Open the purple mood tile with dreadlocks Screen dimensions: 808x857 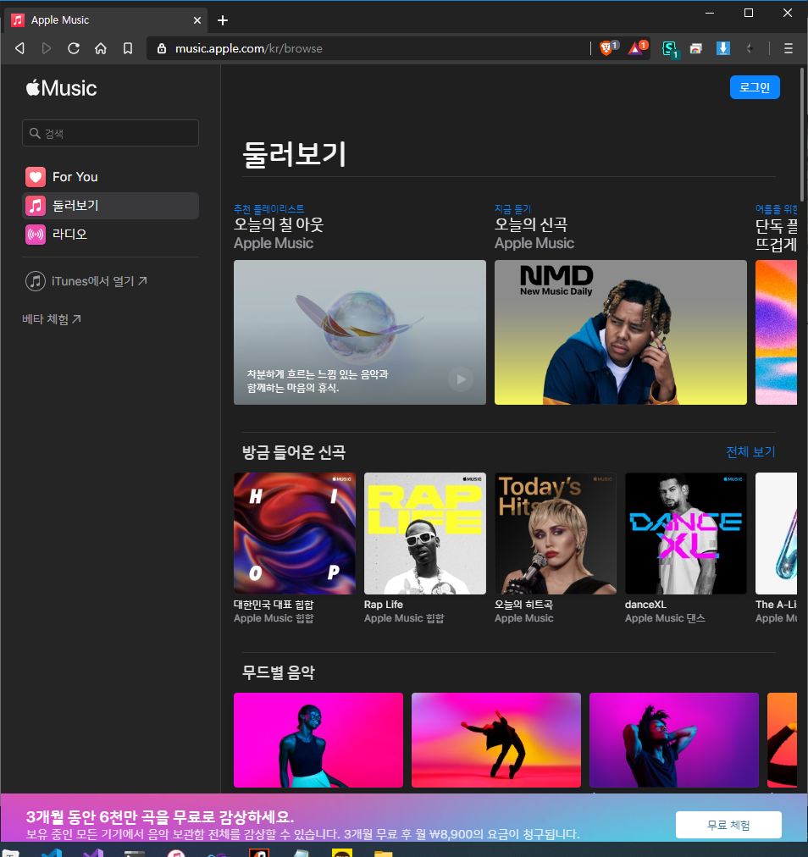point(674,740)
